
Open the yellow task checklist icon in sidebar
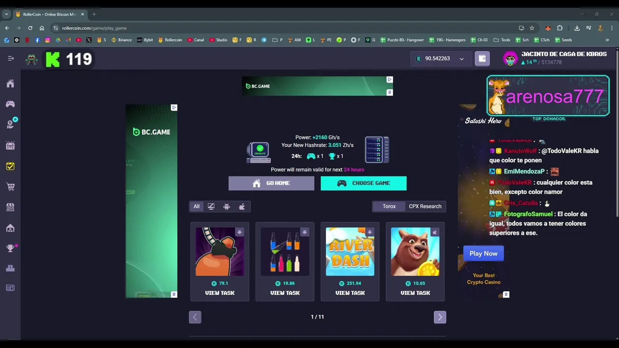point(10,166)
